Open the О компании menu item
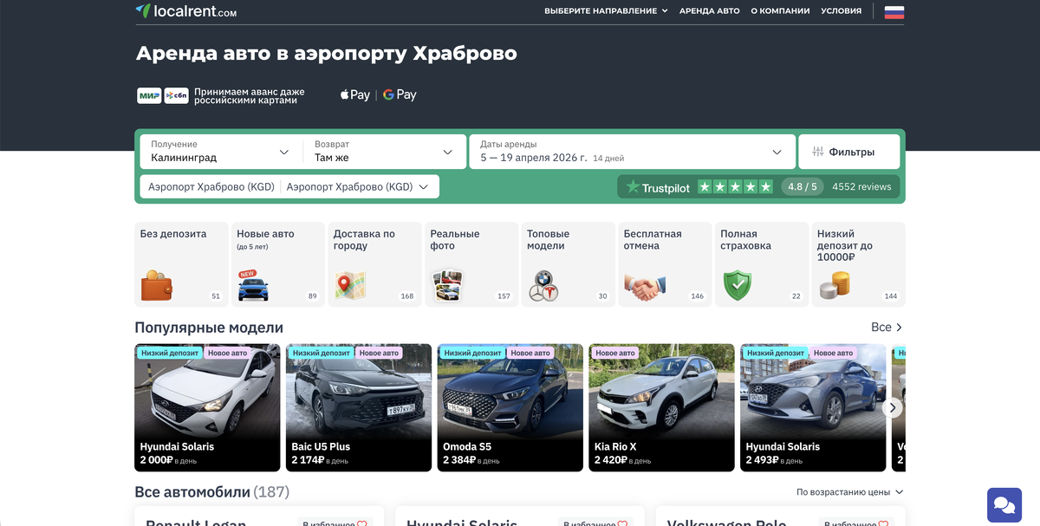Image resolution: width=1040 pixels, height=526 pixels. click(x=780, y=11)
